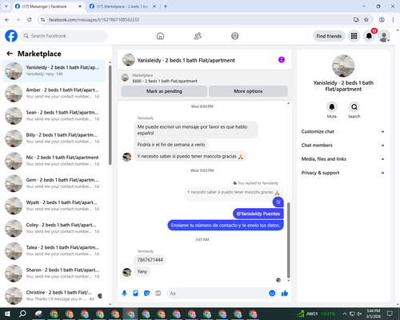Expand Privacy & support section
The width and height of the screenshot is (400, 320).
[343, 173]
